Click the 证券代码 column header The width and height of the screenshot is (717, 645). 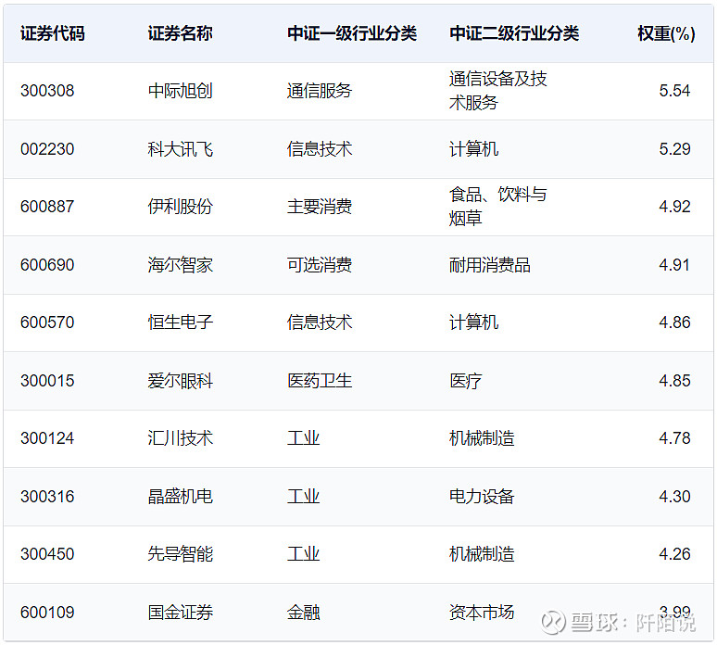[53, 33]
